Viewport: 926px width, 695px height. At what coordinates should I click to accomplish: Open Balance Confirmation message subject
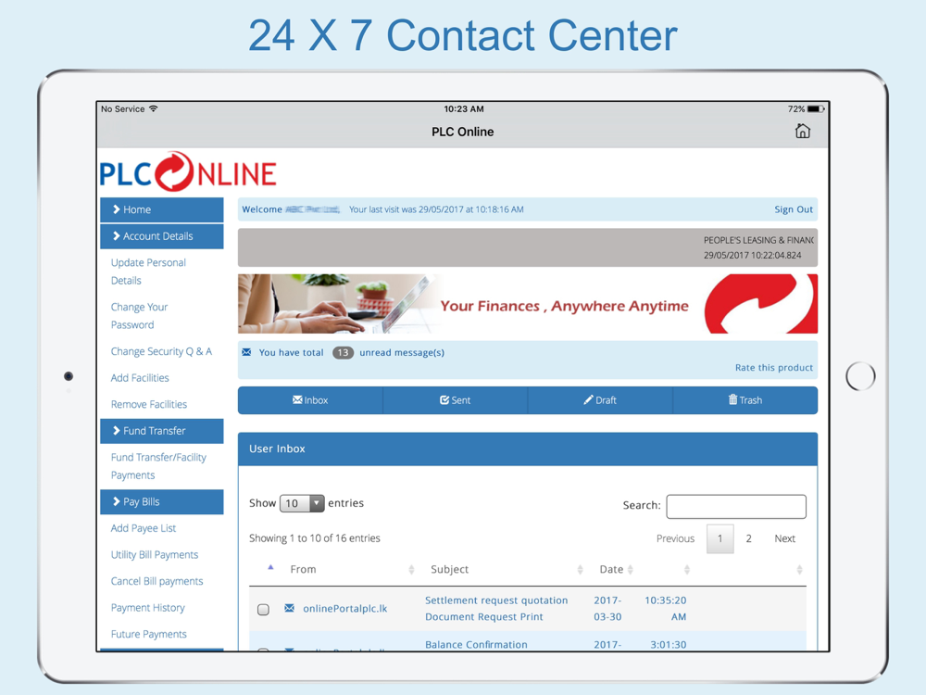[x=476, y=644]
